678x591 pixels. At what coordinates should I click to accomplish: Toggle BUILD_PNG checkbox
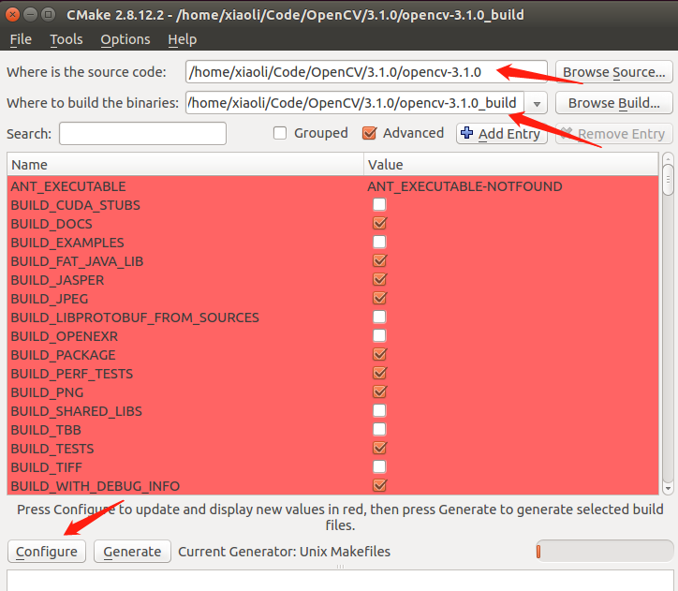click(379, 392)
